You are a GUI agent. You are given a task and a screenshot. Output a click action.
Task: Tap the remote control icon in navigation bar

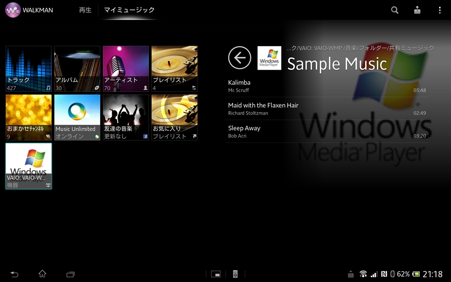(235, 274)
